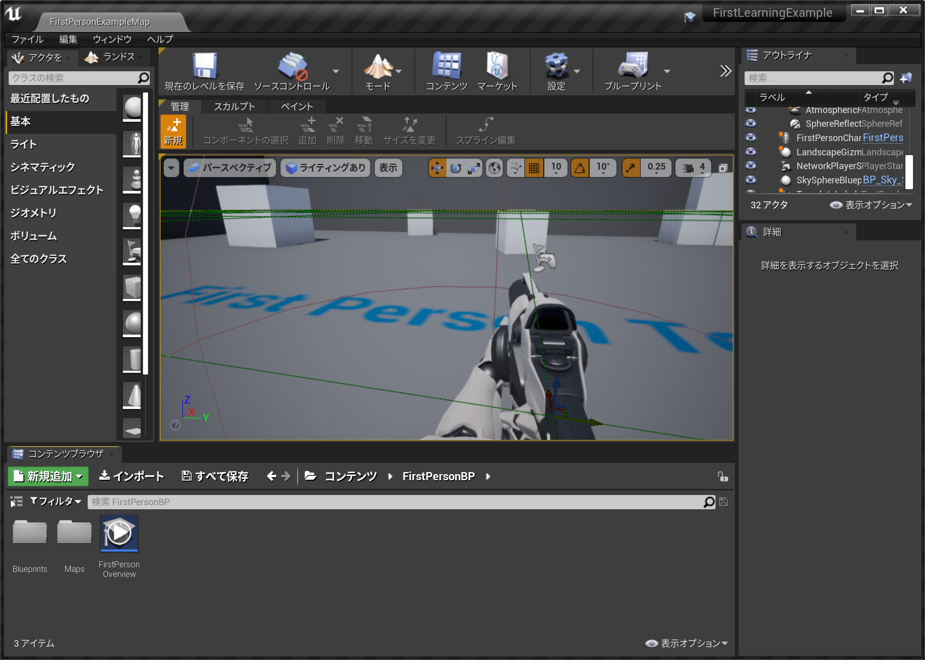Image resolution: width=925 pixels, height=660 pixels.
Task: Click the outliner vertical scrollbar
Action: pos(909,172)
